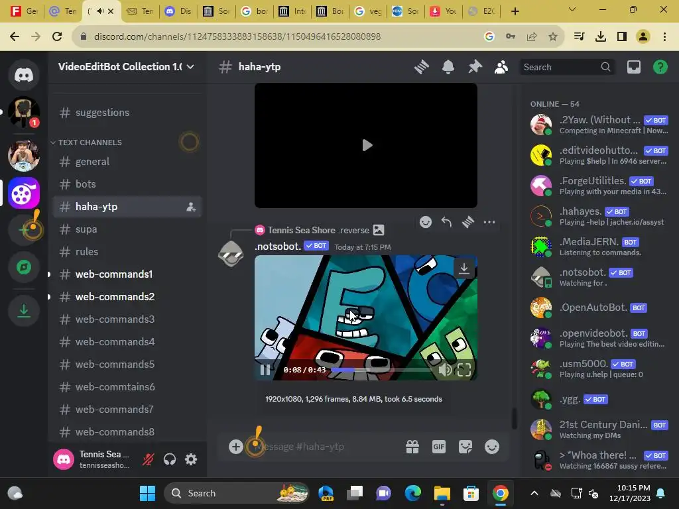679x509 pixels.
Task: Reload the browser page
Action: point(57,36)
